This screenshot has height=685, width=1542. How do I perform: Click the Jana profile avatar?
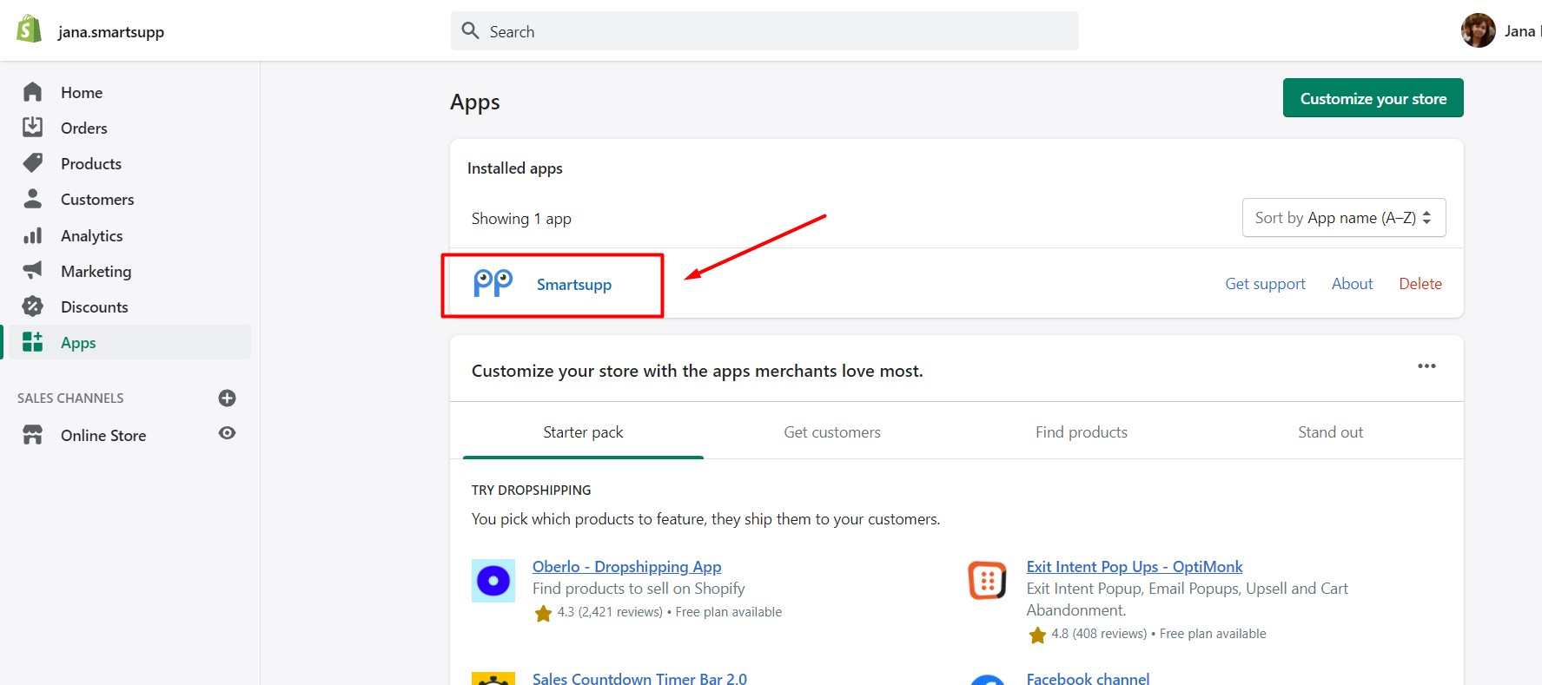(x=1478, y=30)
